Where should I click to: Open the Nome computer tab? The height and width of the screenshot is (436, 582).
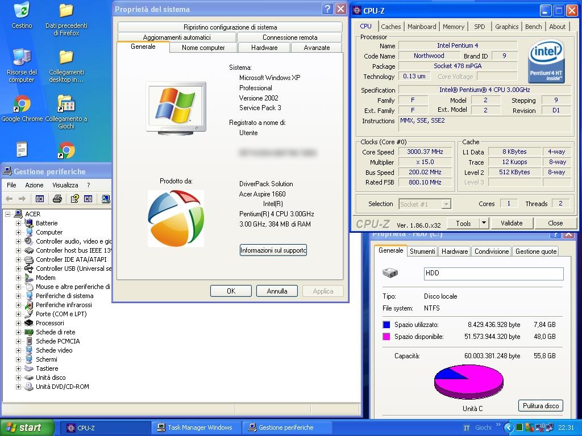coord(203,48)
